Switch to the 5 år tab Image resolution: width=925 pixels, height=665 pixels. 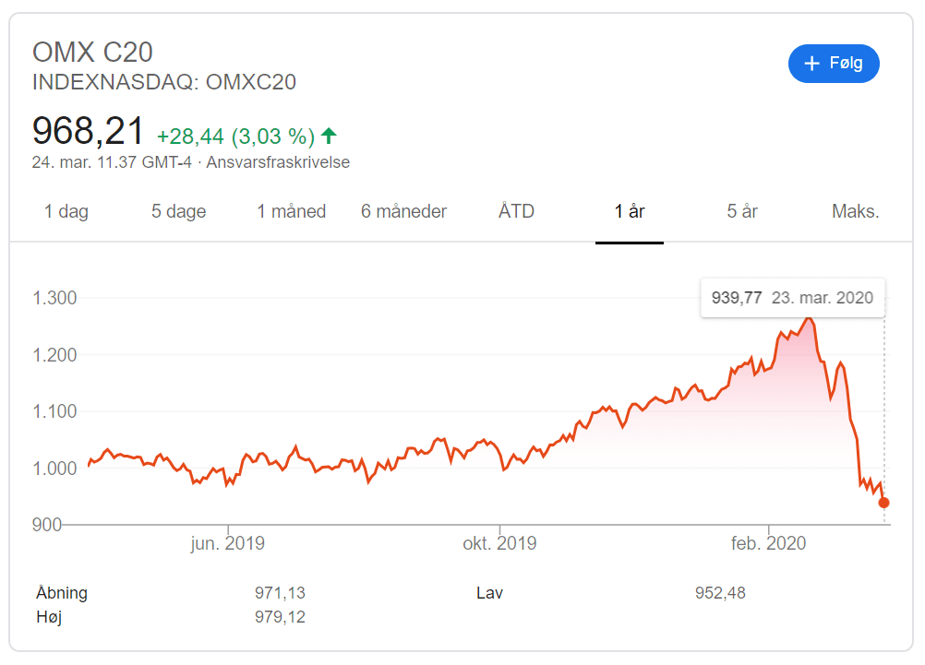(x=742, y=211)
